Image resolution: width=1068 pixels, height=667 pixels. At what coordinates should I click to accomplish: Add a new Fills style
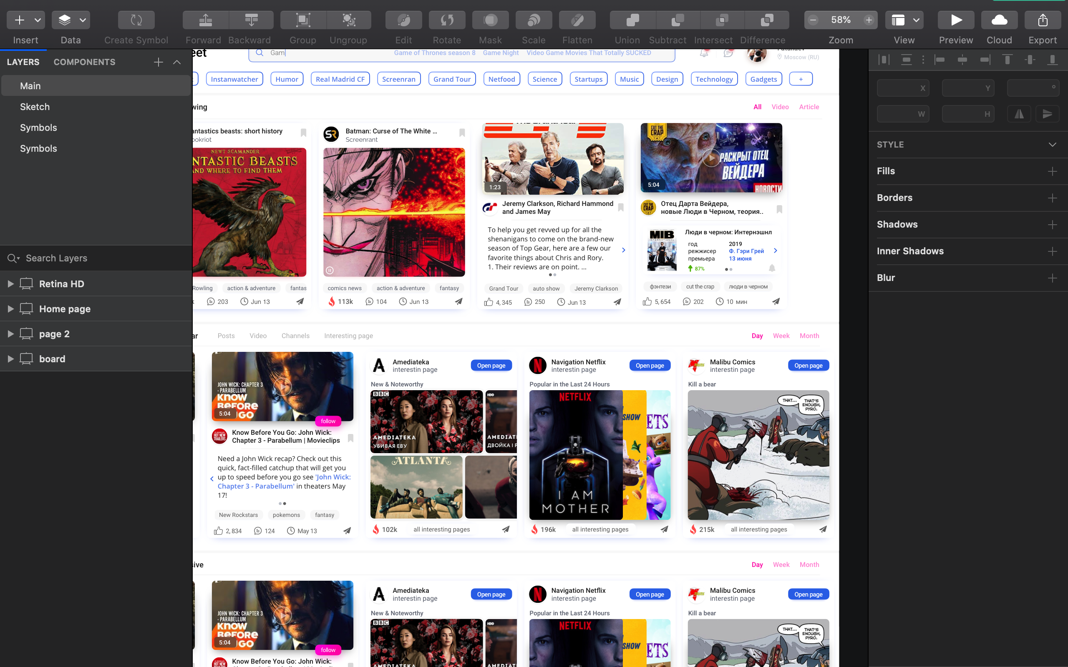(x=1052, y=171)
